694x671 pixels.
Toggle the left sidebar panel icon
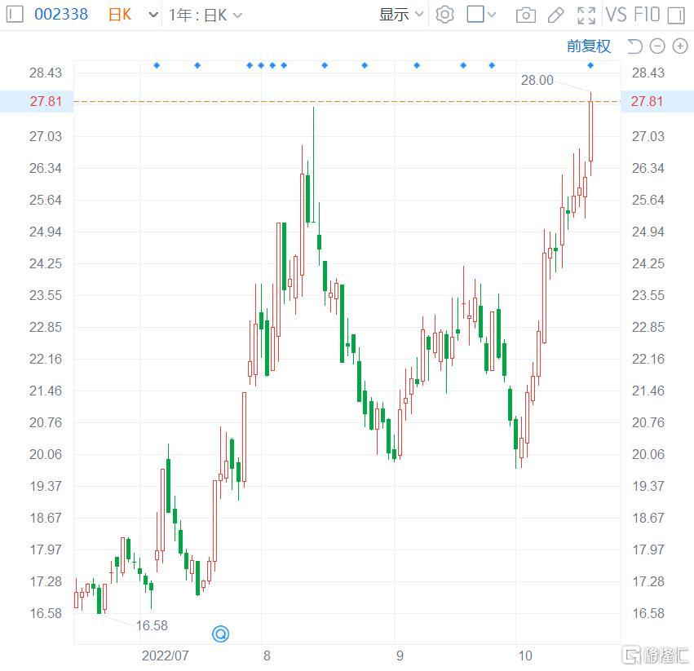(x=14, y=14)
